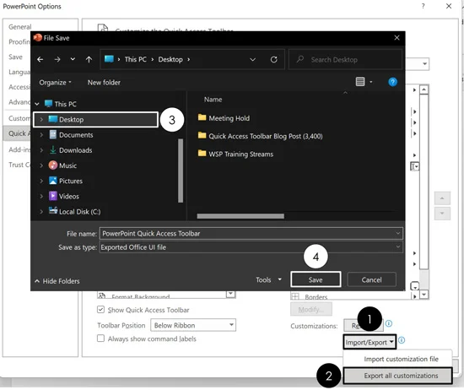Screen dimensions: 464x390
Task: Click navigation pane vertical scrollbar
Action: coord(181,171)
